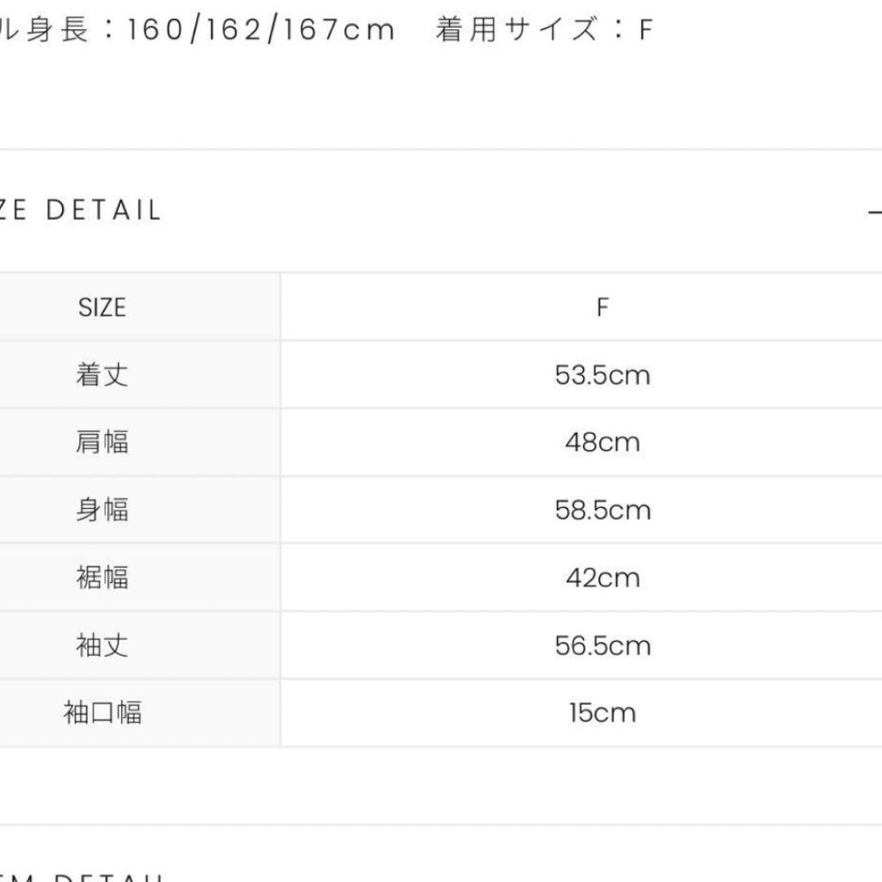Click the 56.5cm sleeve length value
Screen dimensions: 882x882
click(x=603, y=646)
